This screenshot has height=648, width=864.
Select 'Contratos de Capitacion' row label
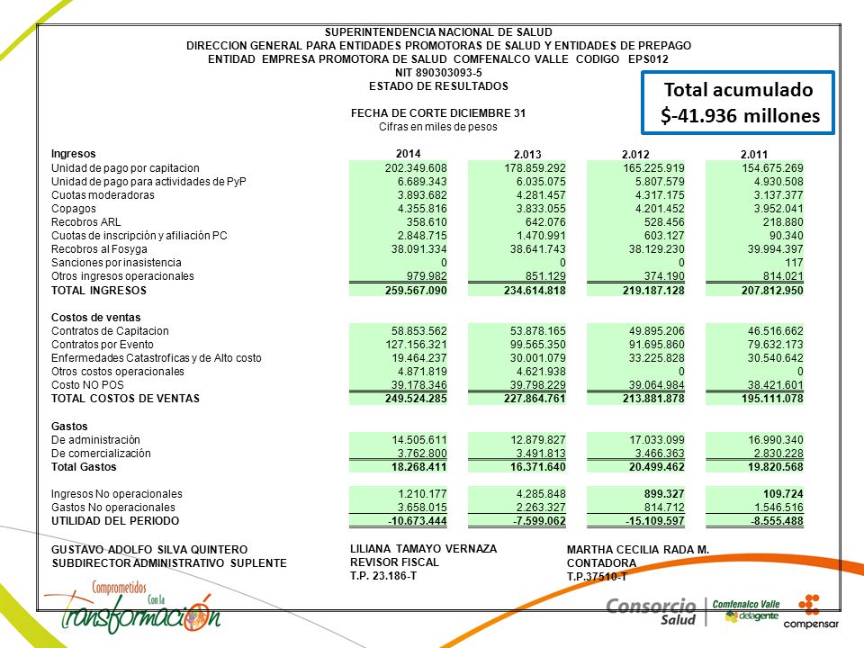tap(110, 331)
